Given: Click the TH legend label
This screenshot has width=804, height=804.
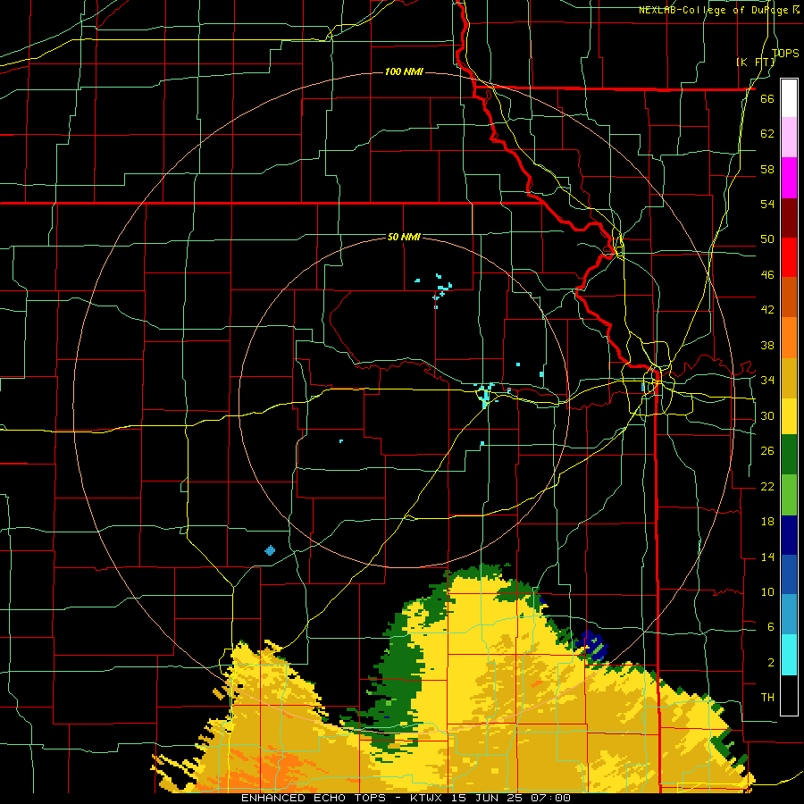Looking at the screenshot, I should tap(767, 698).
